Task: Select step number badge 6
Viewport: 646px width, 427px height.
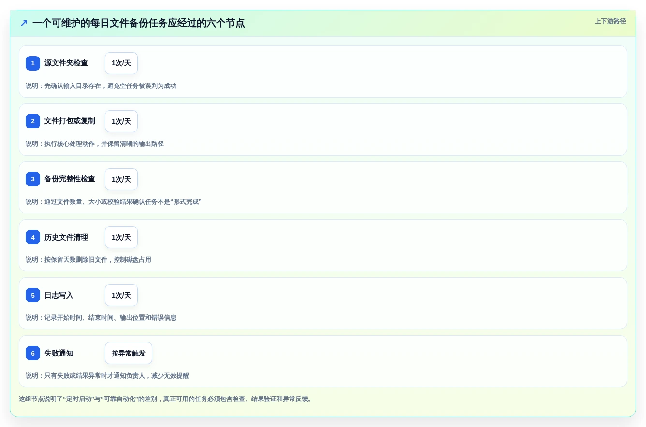Action: [x=33, y=353]
